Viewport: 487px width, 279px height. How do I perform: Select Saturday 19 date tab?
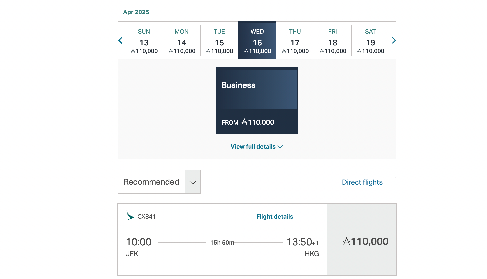371,41
